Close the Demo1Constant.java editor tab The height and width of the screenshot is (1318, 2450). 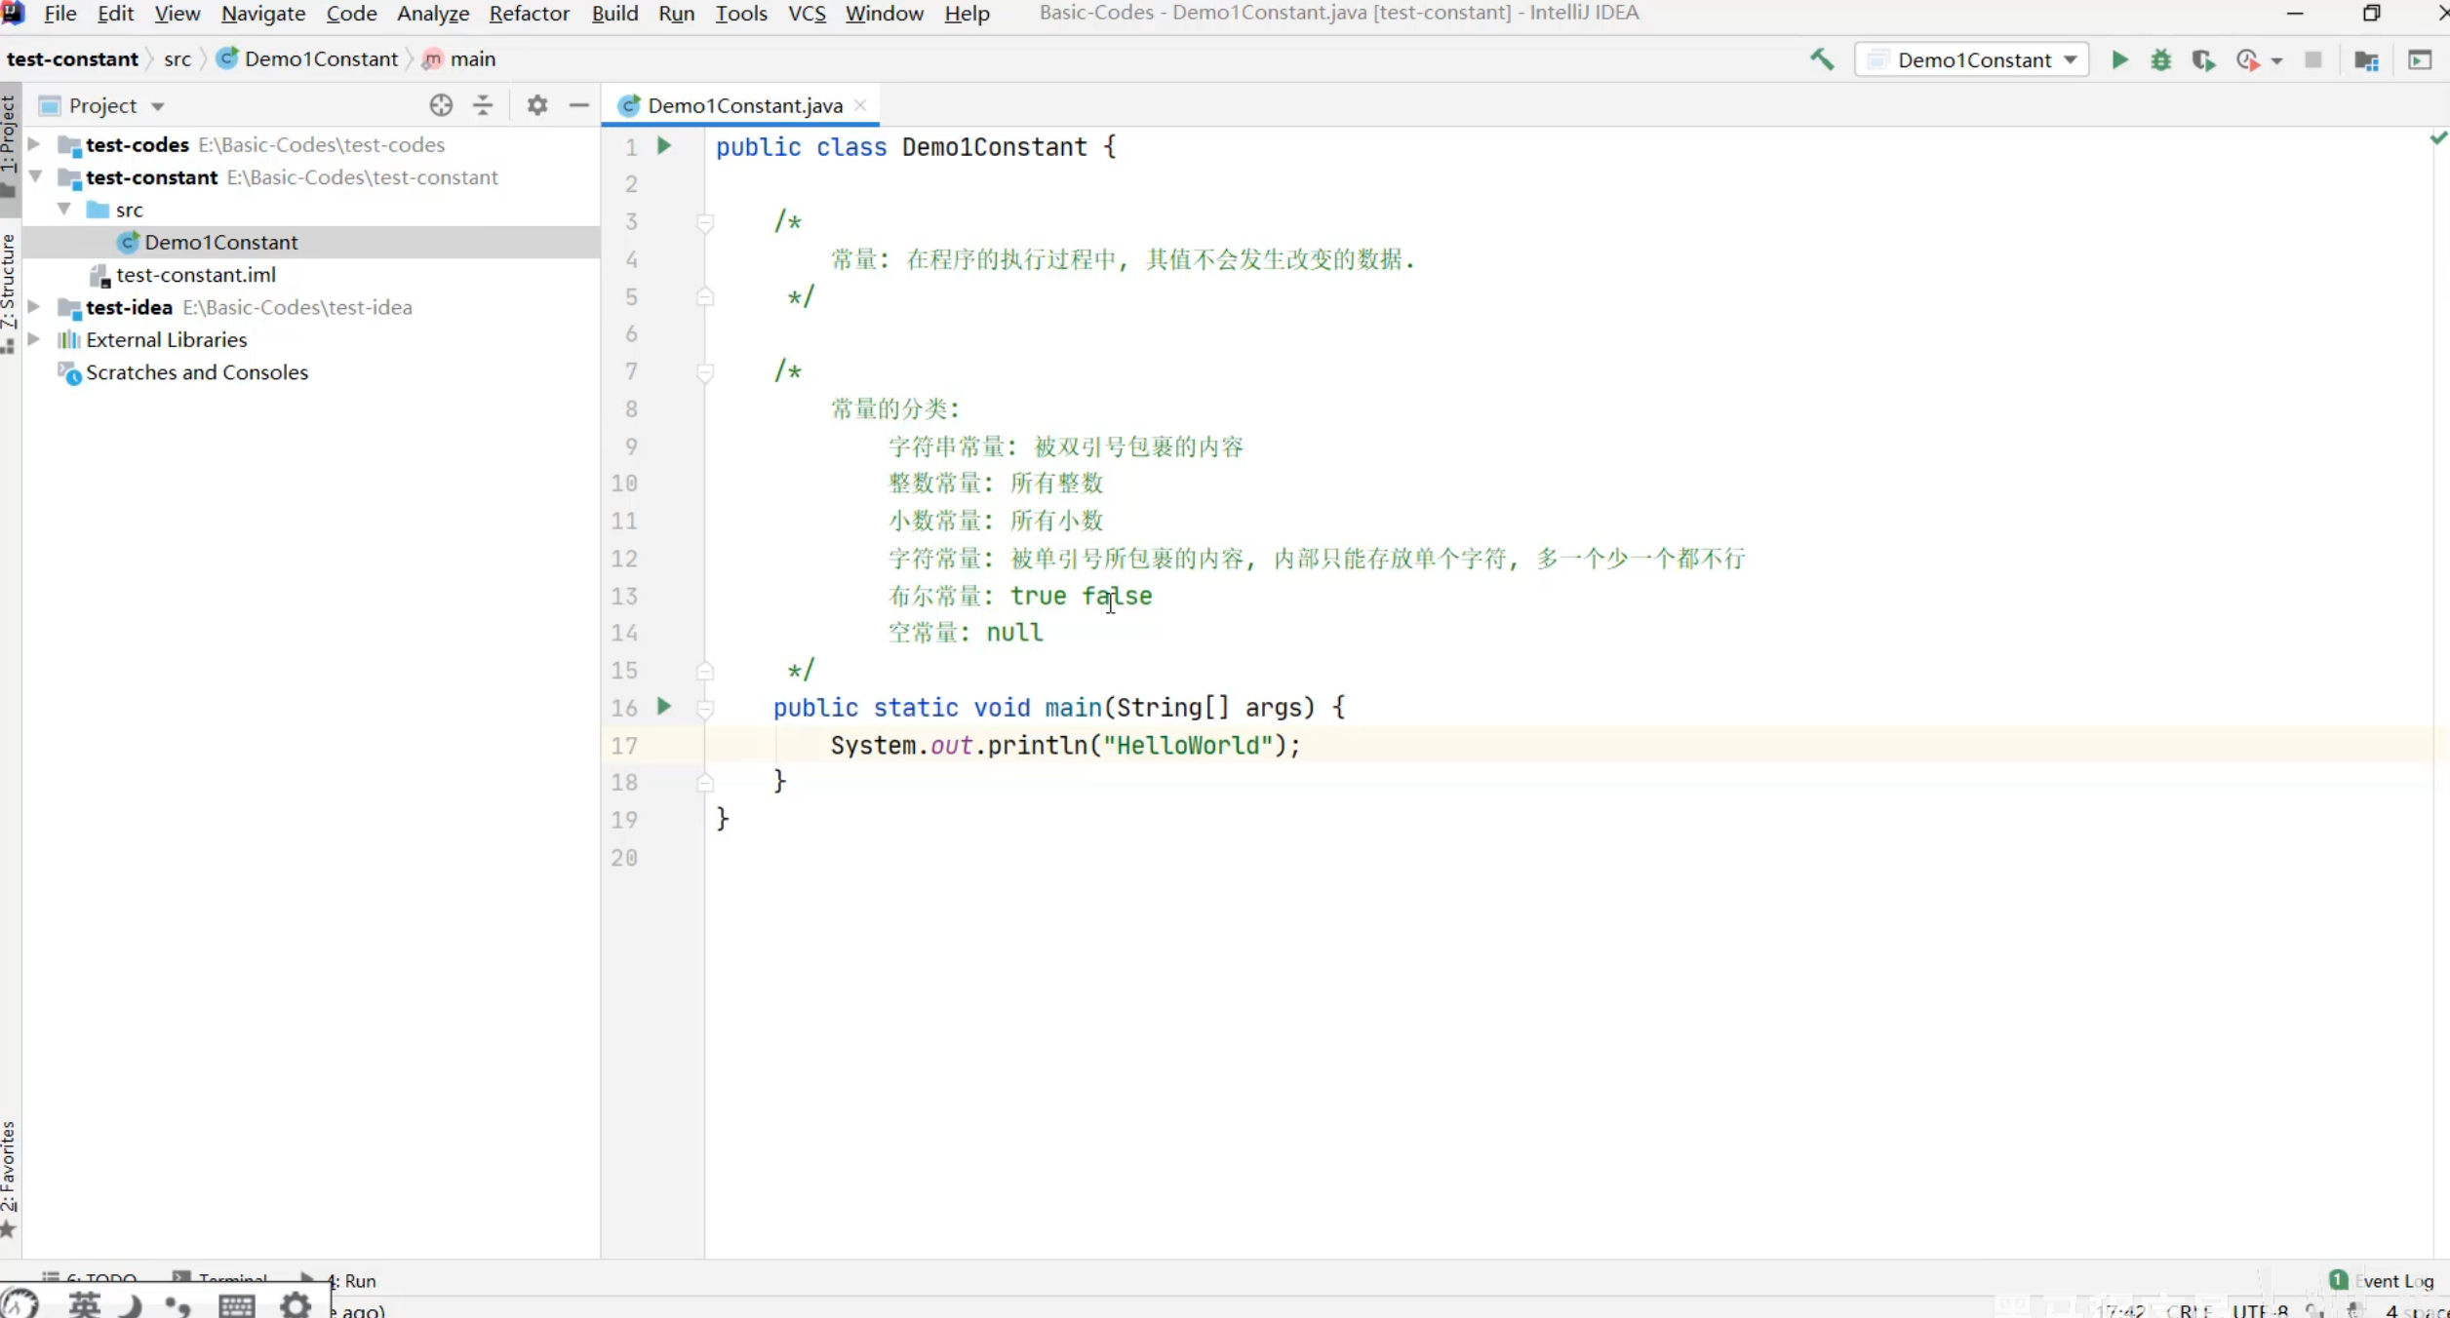(860, 105)
